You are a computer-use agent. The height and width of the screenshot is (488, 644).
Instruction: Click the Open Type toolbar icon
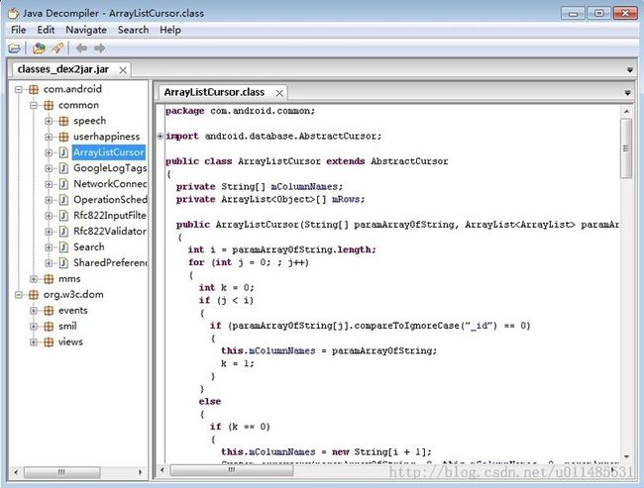[39, 49]
